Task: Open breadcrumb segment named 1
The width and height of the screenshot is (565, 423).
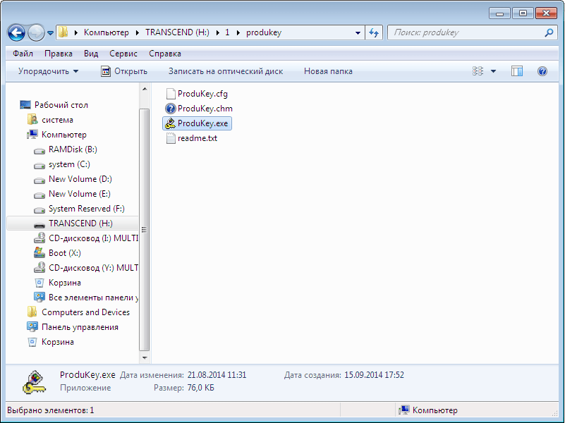Action: [227, 32]
